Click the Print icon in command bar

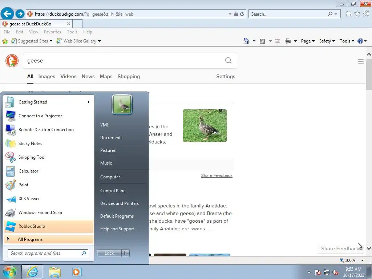(288, 41)
